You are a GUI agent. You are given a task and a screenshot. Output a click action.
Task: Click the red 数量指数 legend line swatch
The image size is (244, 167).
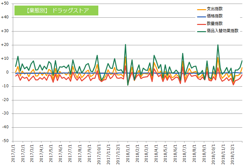[202, 24]
